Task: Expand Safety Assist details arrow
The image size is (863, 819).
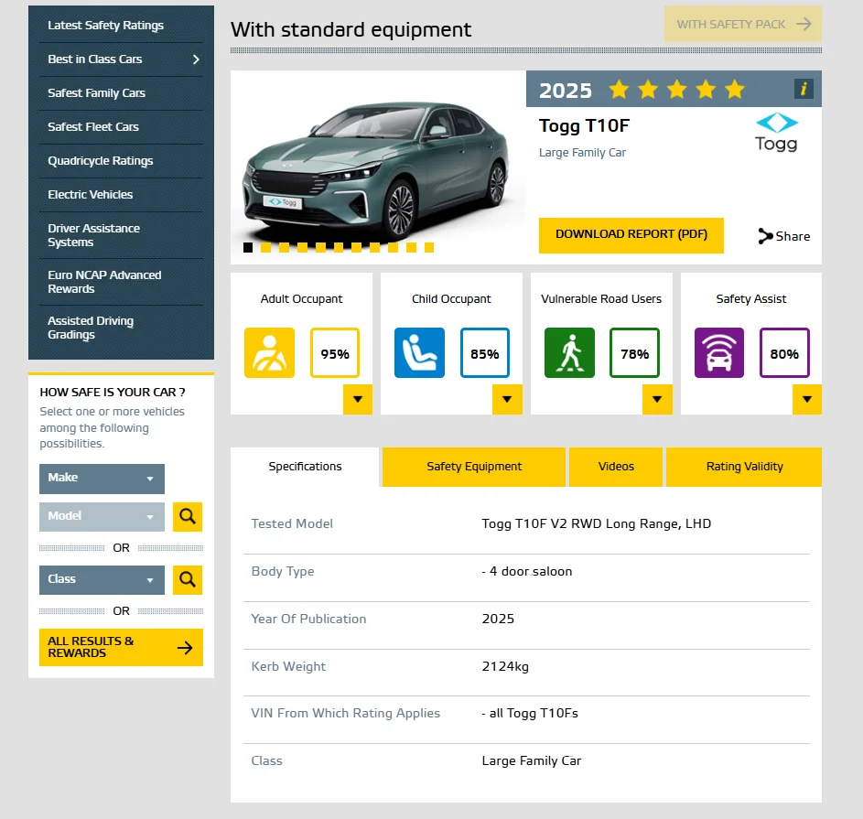Action: 807,400
